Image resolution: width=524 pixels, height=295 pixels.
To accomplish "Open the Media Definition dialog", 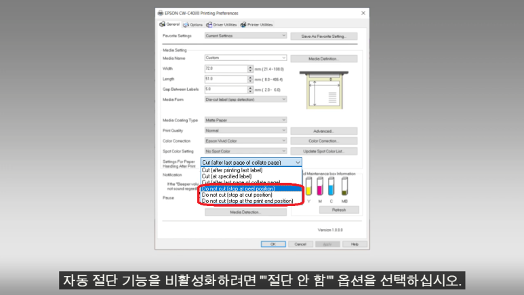I will coord(324,58).
